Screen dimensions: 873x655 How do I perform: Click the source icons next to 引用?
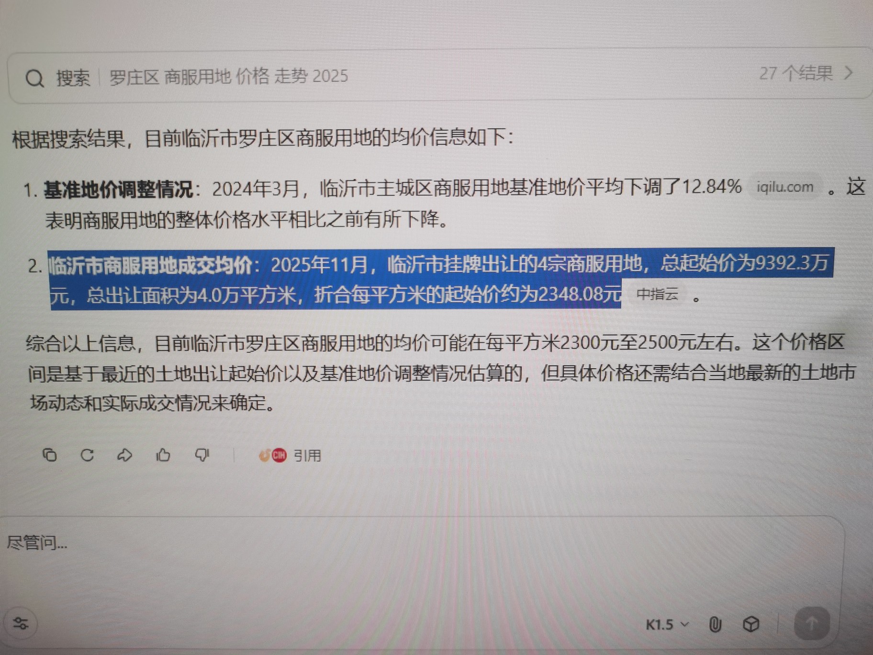click(x=273, y=455)
